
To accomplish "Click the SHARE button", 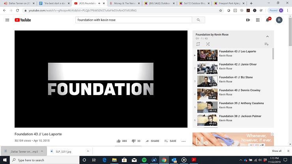I will (152, 141).
